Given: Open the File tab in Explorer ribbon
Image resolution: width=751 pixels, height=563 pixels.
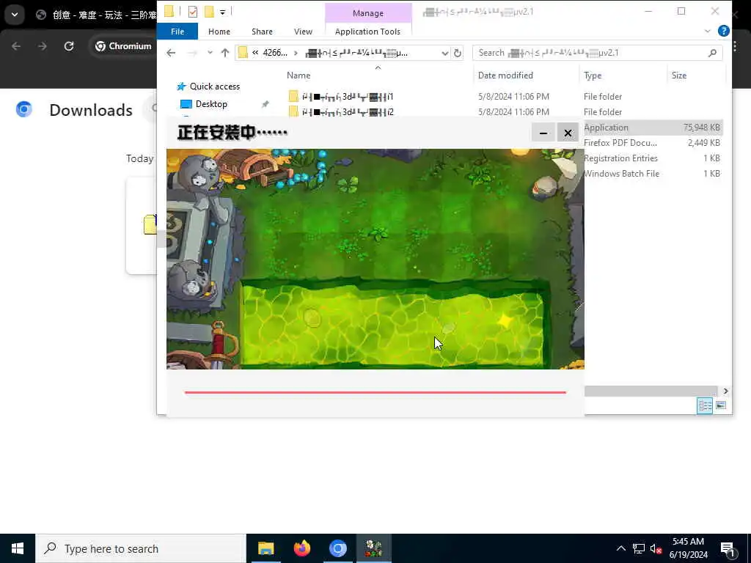Looking at the screenshot, I should pyautogui.click(x=177, y=32).
